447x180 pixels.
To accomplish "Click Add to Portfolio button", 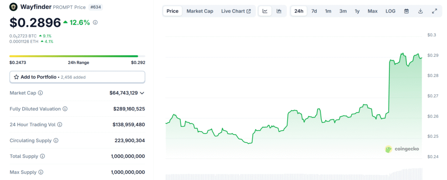I will [x=77, y=77].
